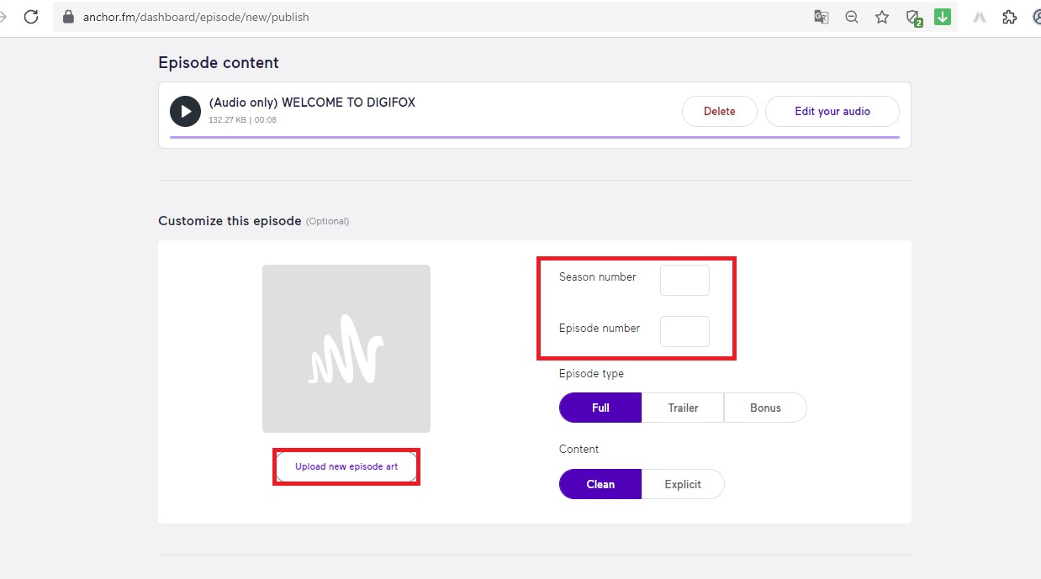Click Upload new episode art
The width and height of the screenshot is (1041, 579).
[x=346, y=466]
